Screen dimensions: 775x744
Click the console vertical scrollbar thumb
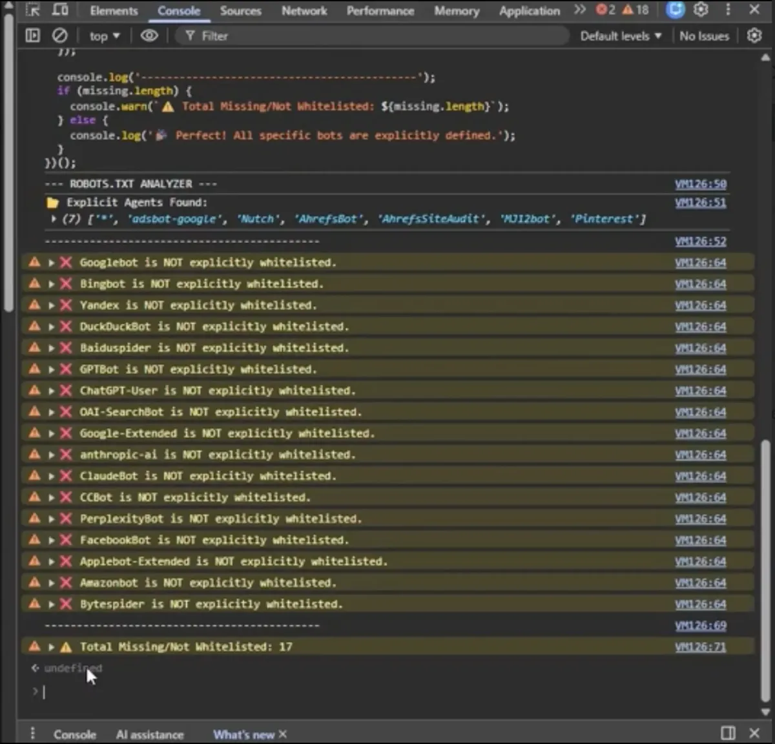[765, 572]
